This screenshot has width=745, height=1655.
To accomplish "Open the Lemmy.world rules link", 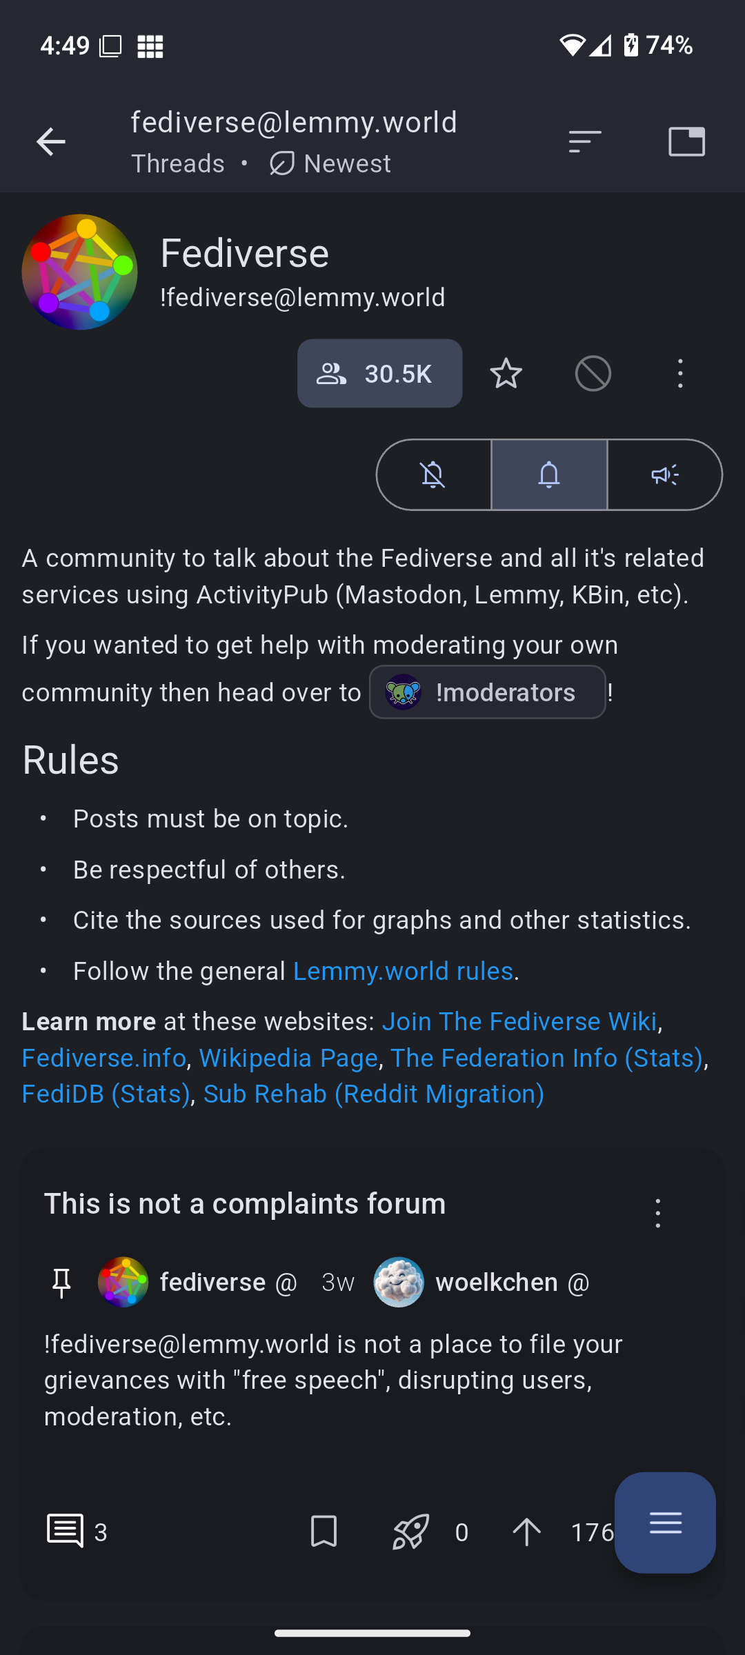I will (x=404, y=971).
